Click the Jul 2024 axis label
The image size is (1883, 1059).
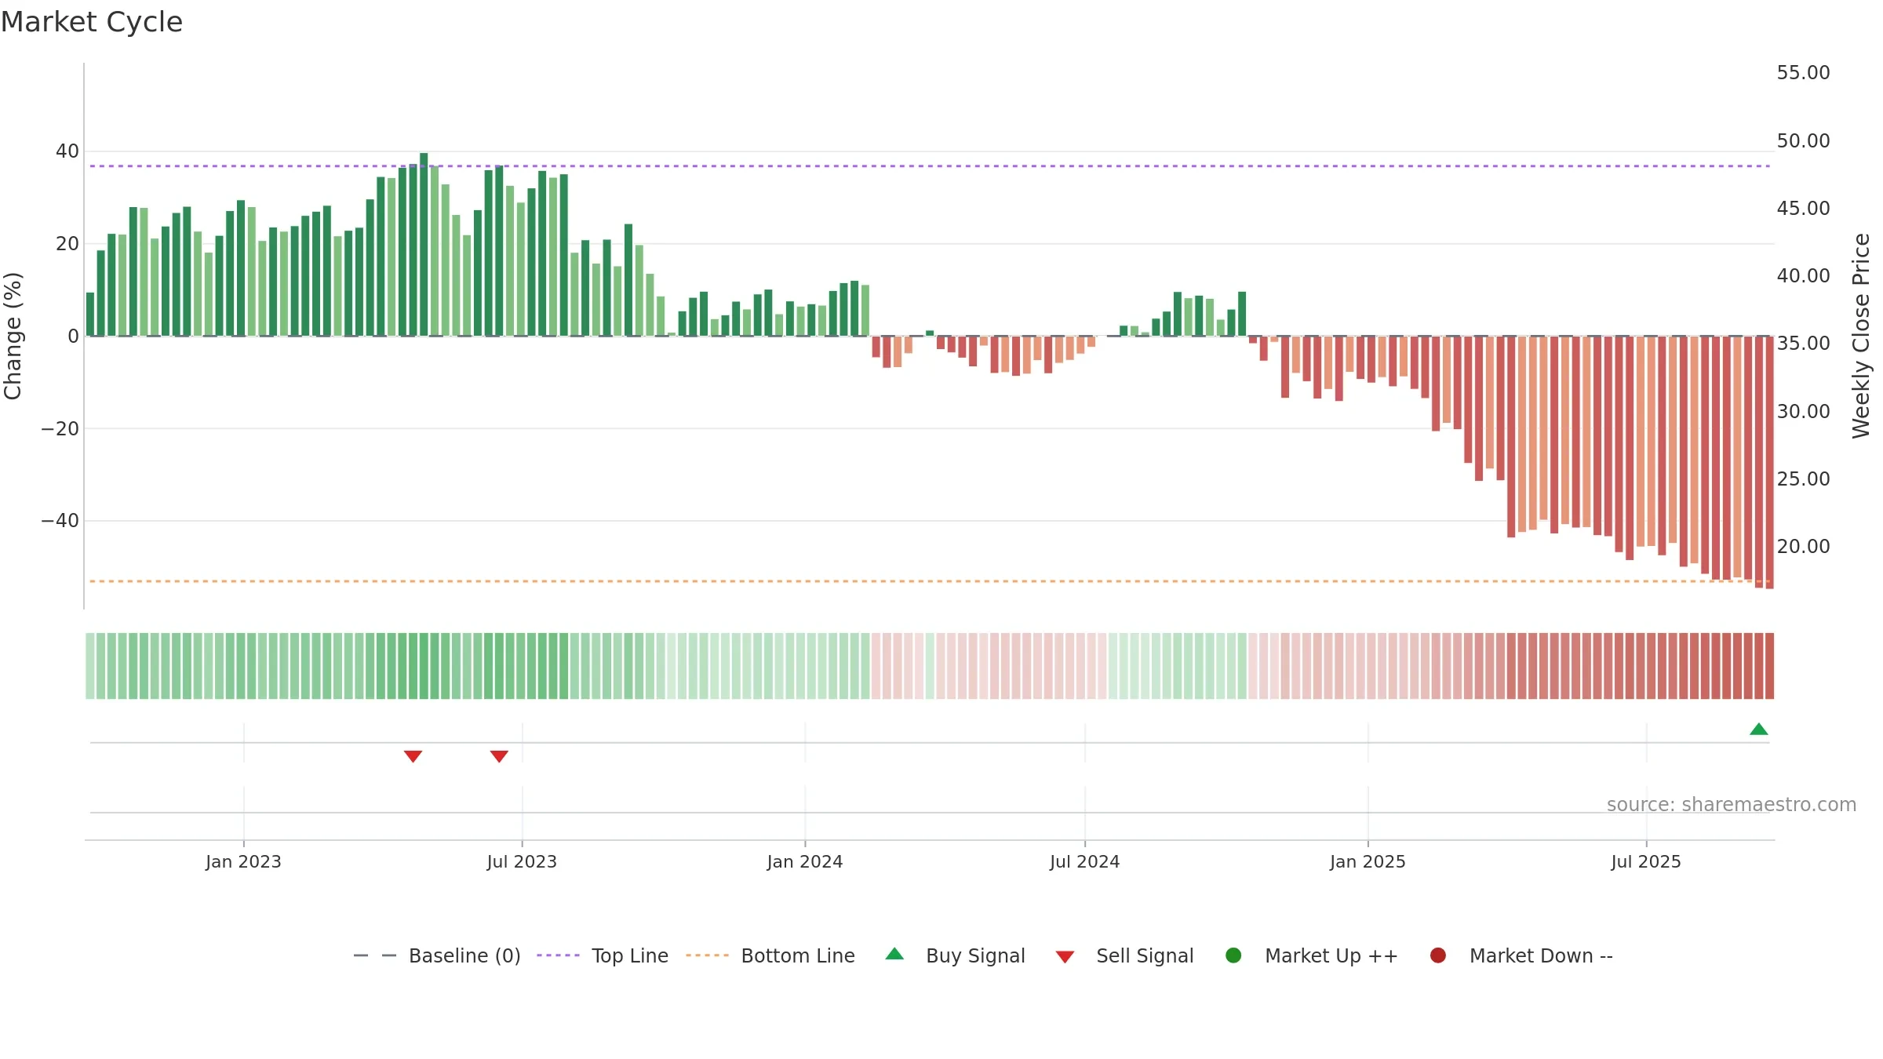point(1085,861)
